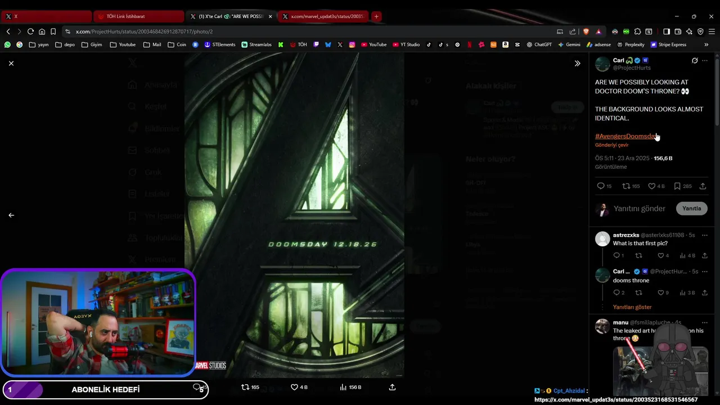720x405 pixels.
Task: Click the address bar URL
Action: click(144, 31)
